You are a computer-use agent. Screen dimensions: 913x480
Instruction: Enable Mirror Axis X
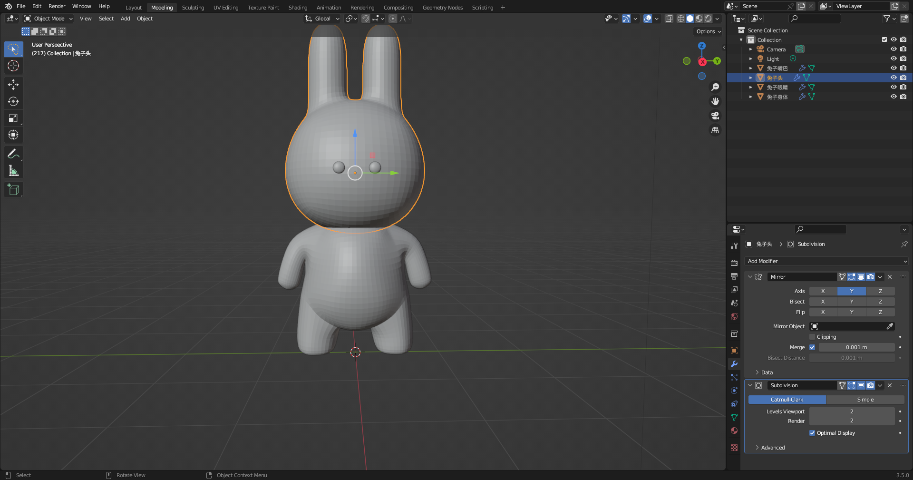pyautogui.click(x=823, y=291)
